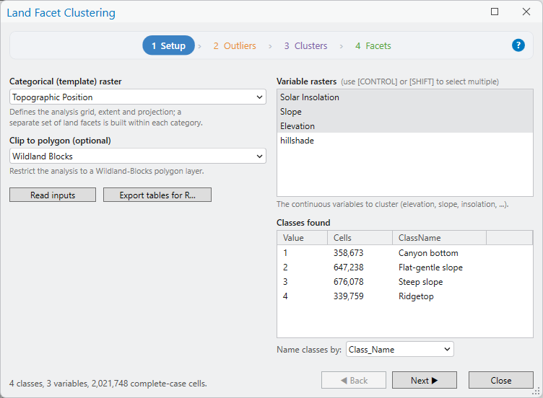Click Export tables for R... button

tap(157, 195)
